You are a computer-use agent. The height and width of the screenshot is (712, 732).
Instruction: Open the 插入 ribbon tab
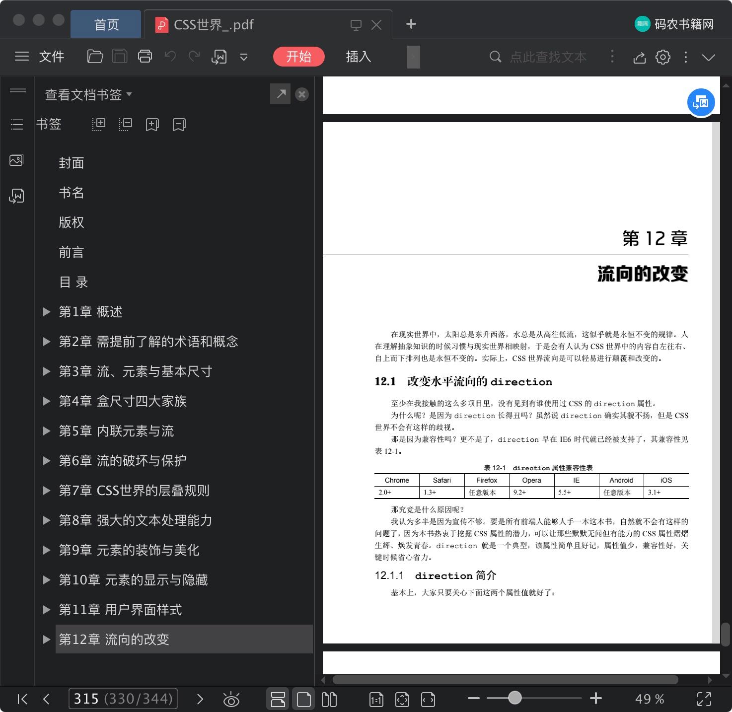pyautogui.click(x=358, y=57)
